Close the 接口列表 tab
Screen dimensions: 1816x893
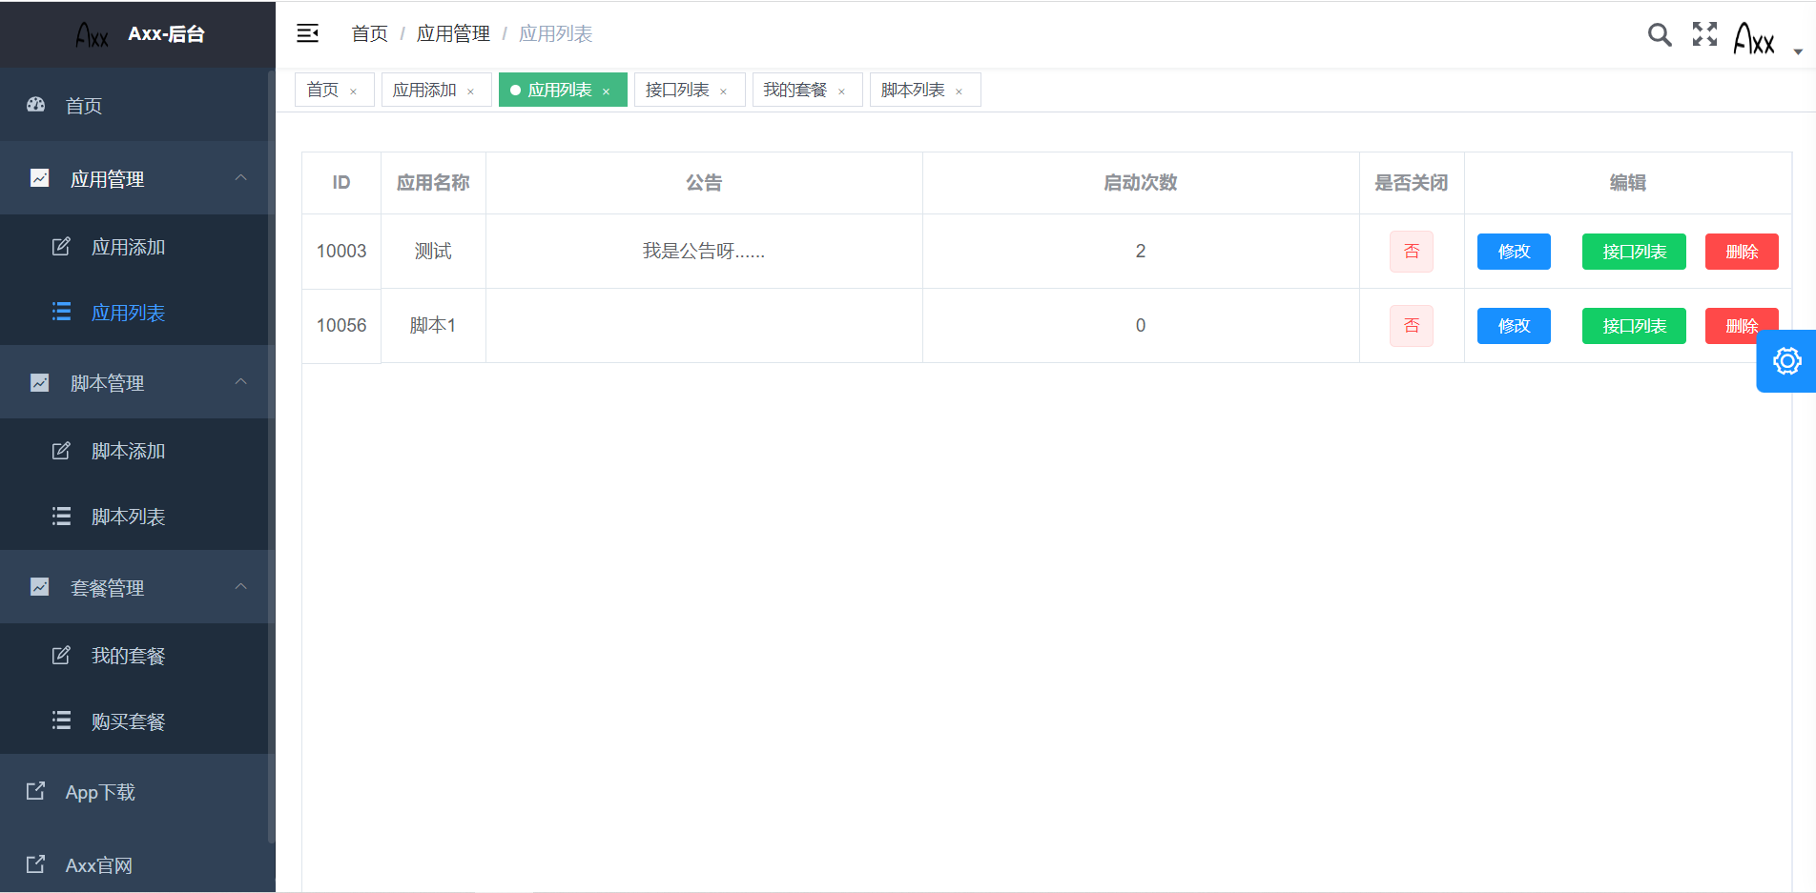pos(723,91)
